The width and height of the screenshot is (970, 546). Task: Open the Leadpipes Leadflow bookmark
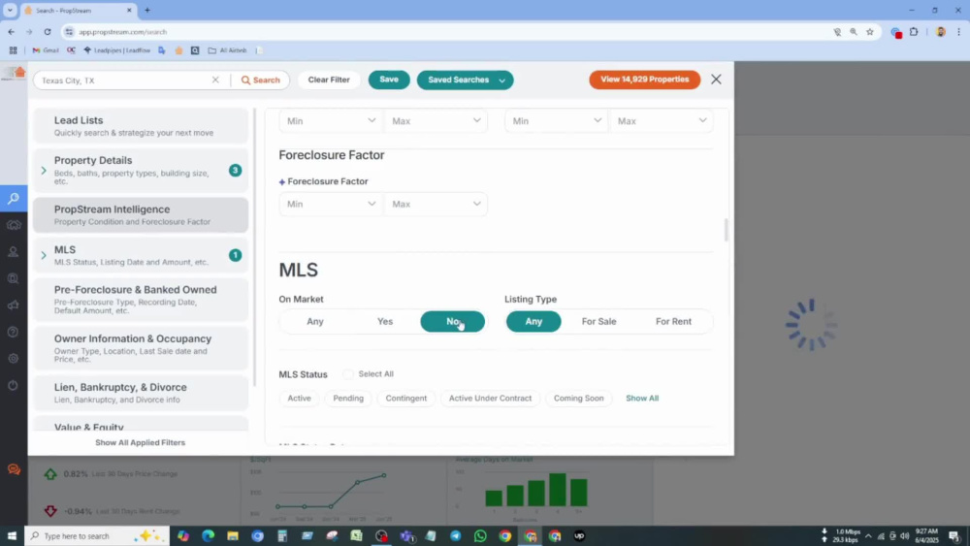click(117, 50)
